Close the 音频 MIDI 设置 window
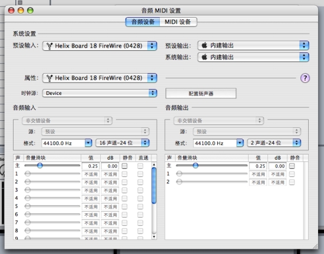324x254 pixels. pyautogui.click(x=11, y=11)
